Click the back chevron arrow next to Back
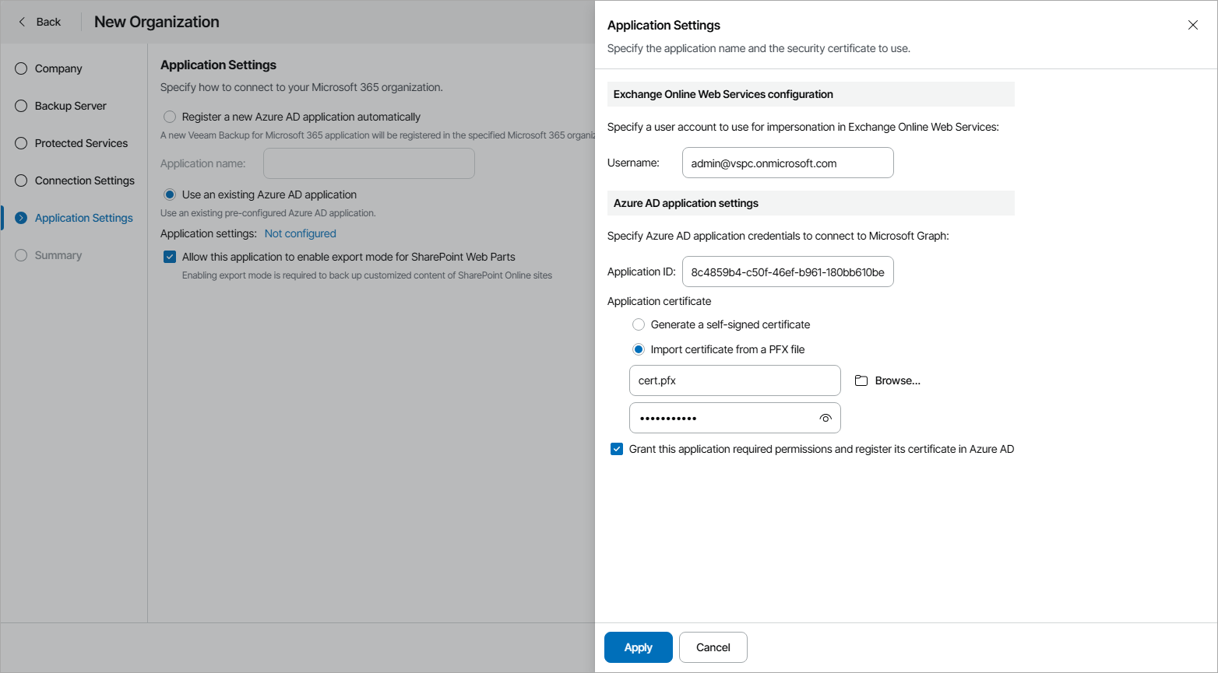Image resolution: width=1218 pixels, height=673 pixels. [20, 21]
